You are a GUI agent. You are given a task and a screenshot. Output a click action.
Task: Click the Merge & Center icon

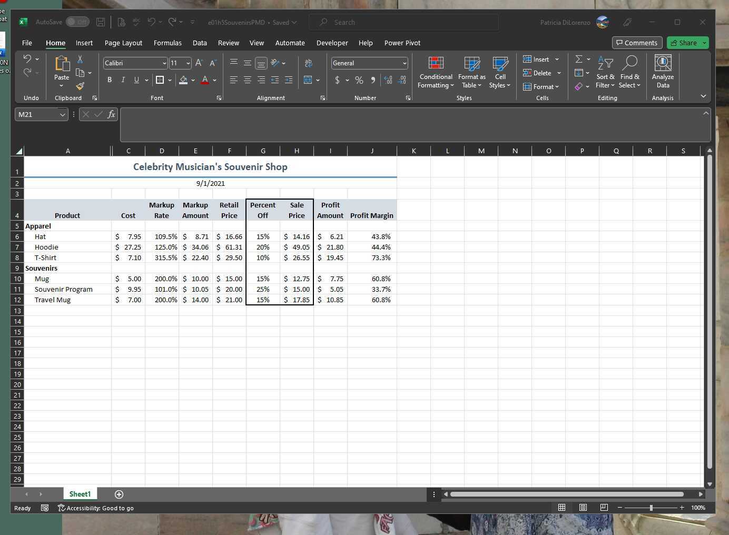pos(309,80)
